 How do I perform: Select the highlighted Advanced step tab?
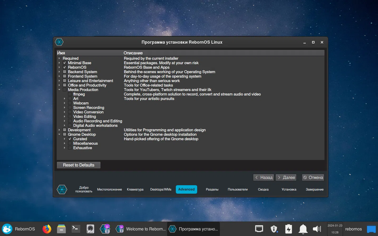point(186,189)
